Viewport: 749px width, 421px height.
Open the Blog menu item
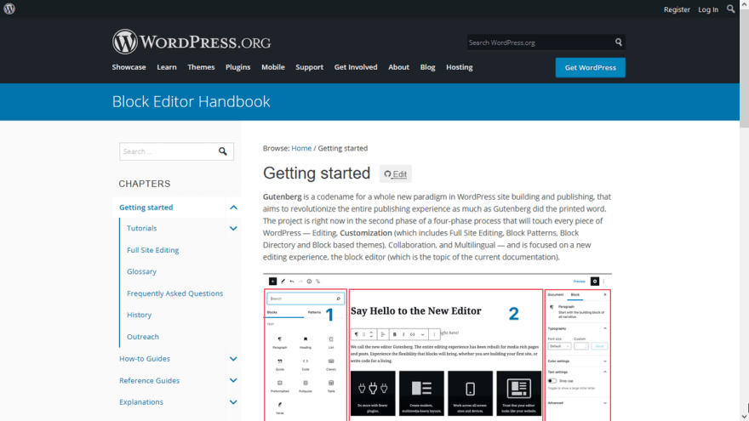[427, 67]
